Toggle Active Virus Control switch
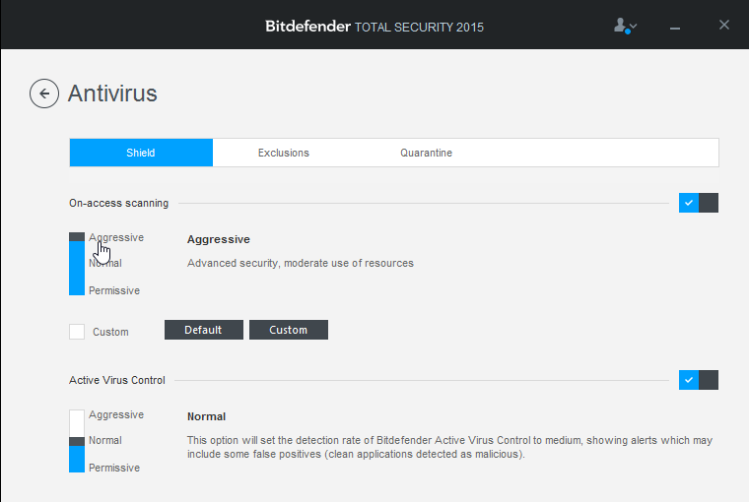The height and width of the screenshot is (502, 749). point(699,380)
